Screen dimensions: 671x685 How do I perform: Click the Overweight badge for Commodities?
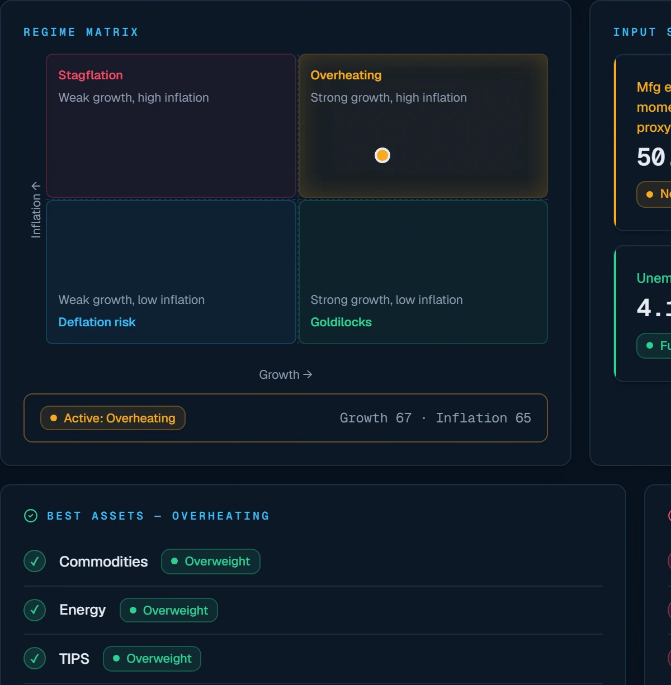point(211,562)
